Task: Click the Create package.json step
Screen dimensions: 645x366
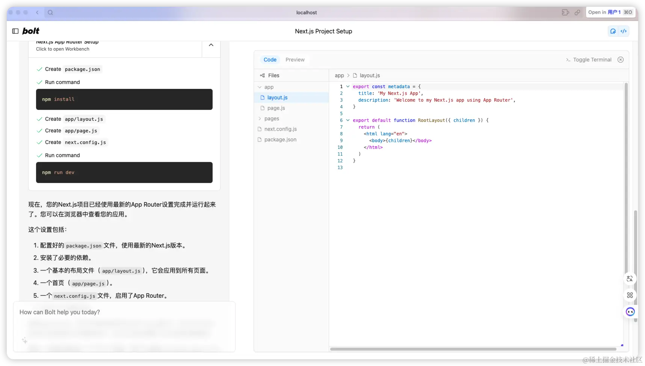Action: tap(69, 69)
